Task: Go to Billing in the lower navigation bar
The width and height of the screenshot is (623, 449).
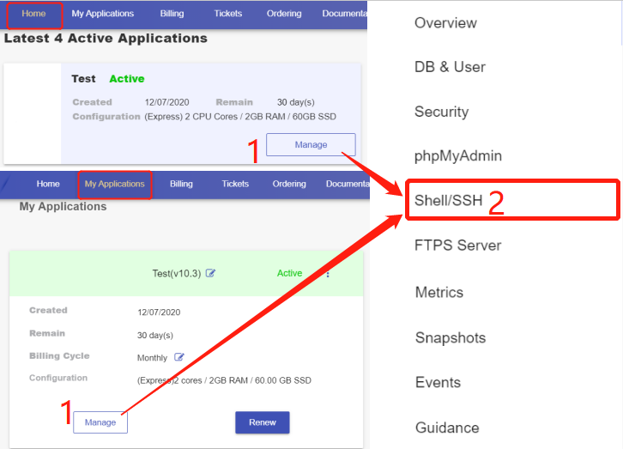Action: click(x=181, y=184)
